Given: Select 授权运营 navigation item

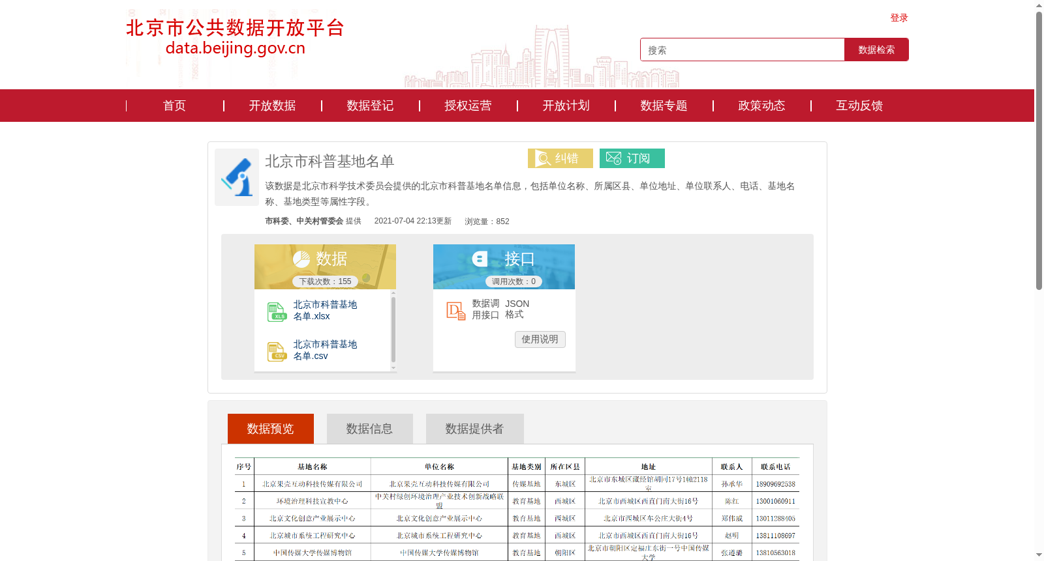Looking at the screenshot, I should tap(468, 106).
